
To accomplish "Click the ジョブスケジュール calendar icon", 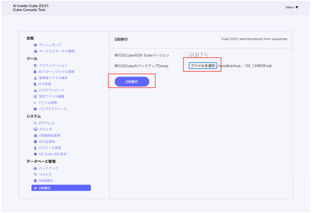I will click(35, 109).
